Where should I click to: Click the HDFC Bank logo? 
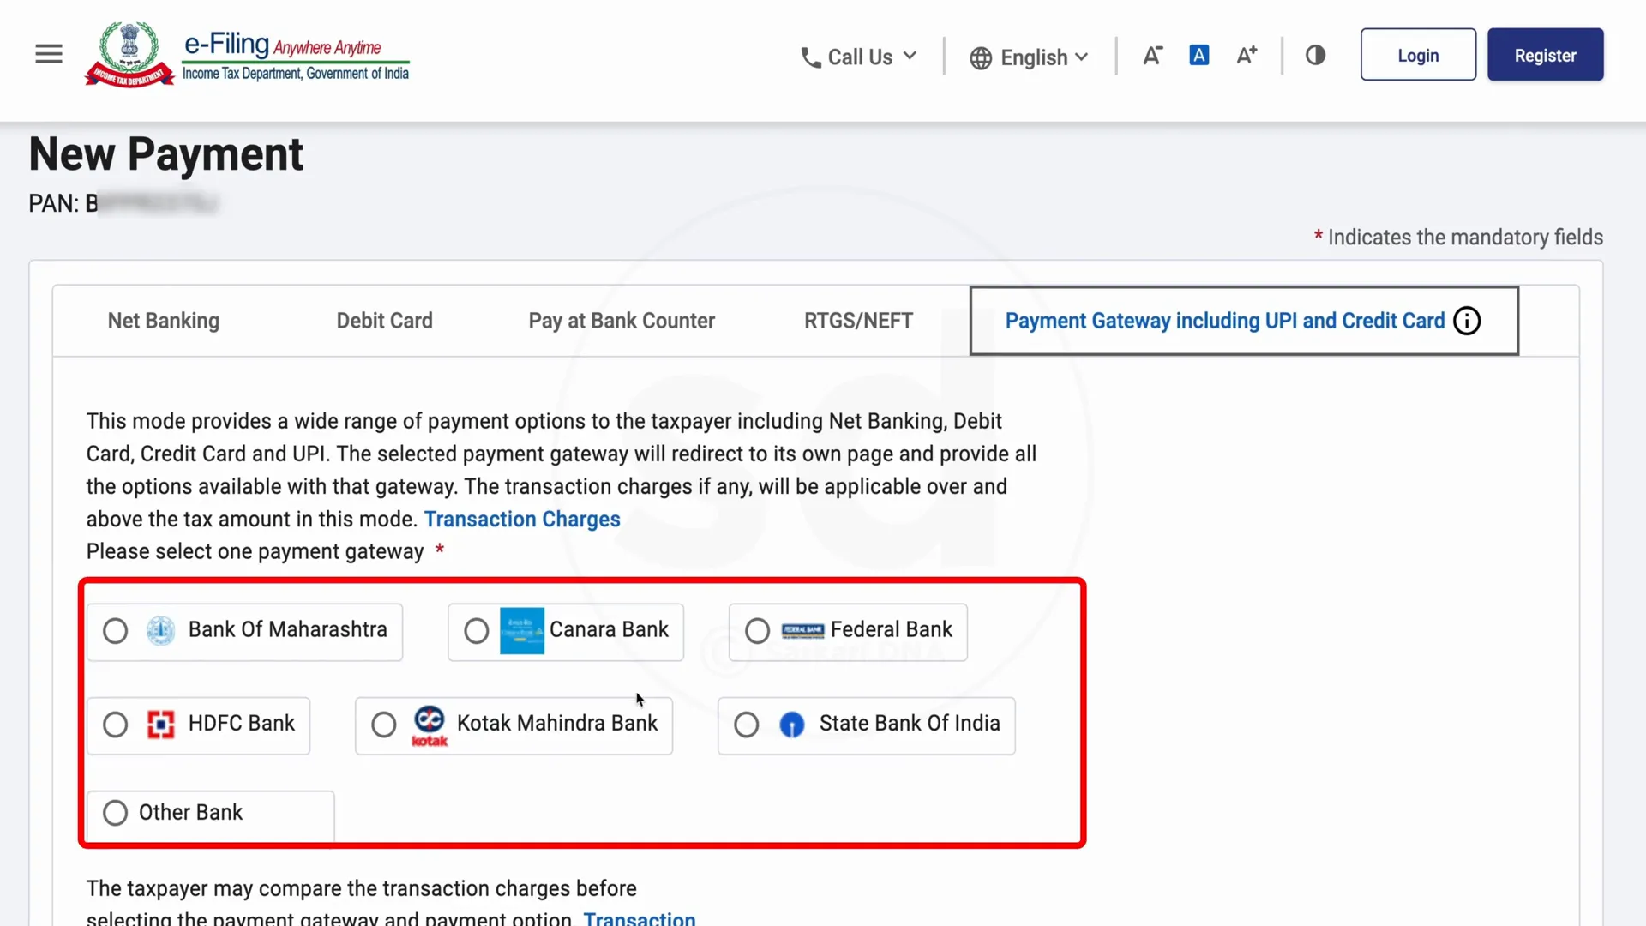[160, 725]
